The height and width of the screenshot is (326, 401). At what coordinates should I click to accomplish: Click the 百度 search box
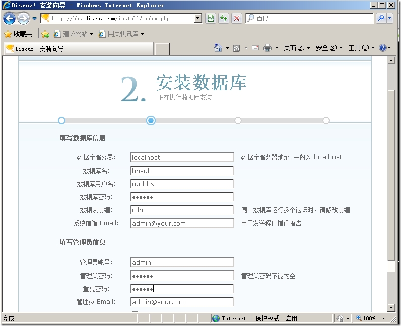point(309,18)
